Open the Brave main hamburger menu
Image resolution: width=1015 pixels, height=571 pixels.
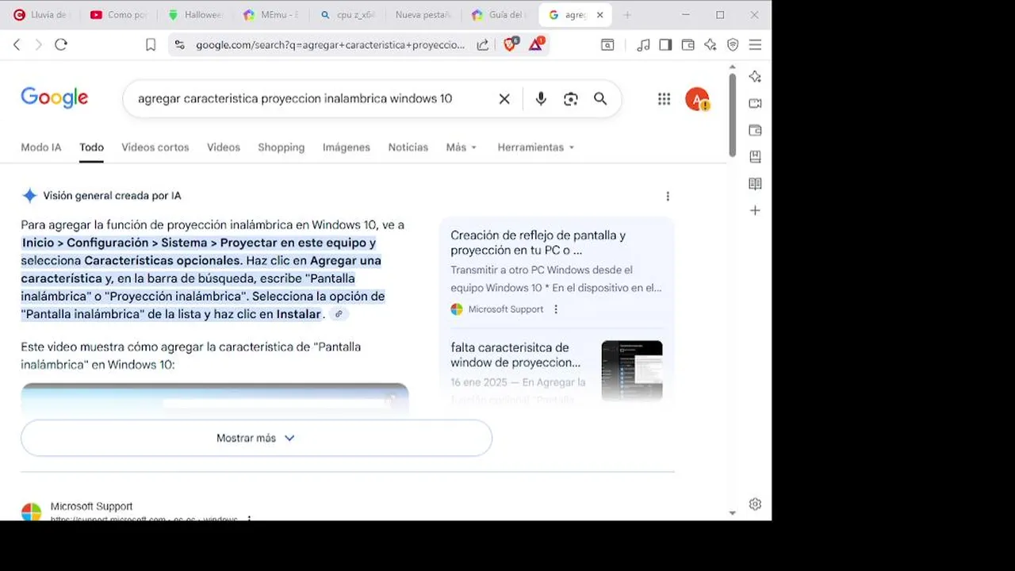pos(755,45)
